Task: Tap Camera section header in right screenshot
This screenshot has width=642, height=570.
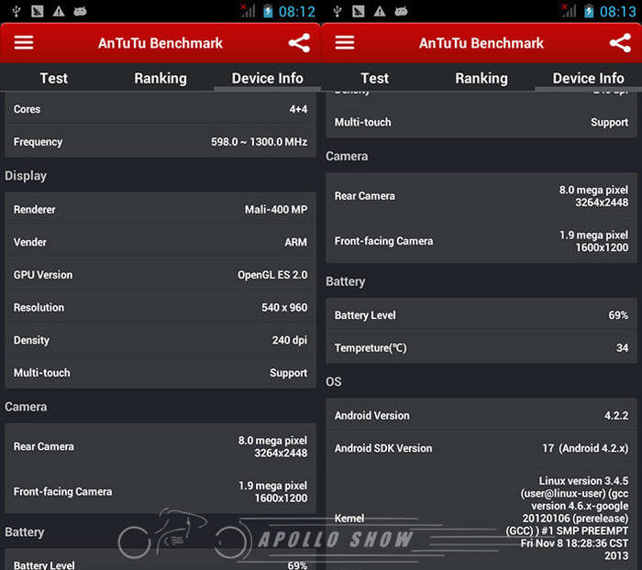Action: click(x=347, y=156)
